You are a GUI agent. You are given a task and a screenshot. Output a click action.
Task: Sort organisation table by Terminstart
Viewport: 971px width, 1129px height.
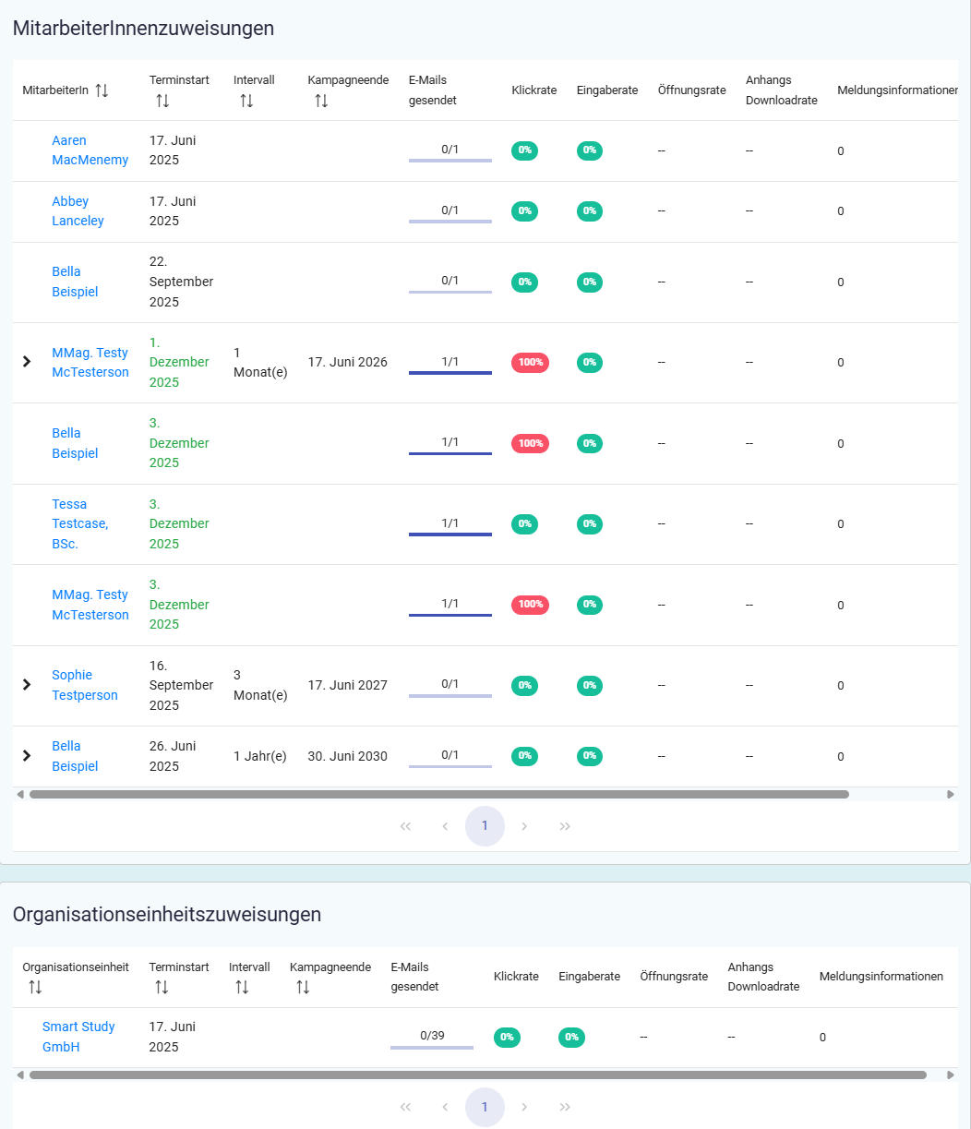pos(162,988)
